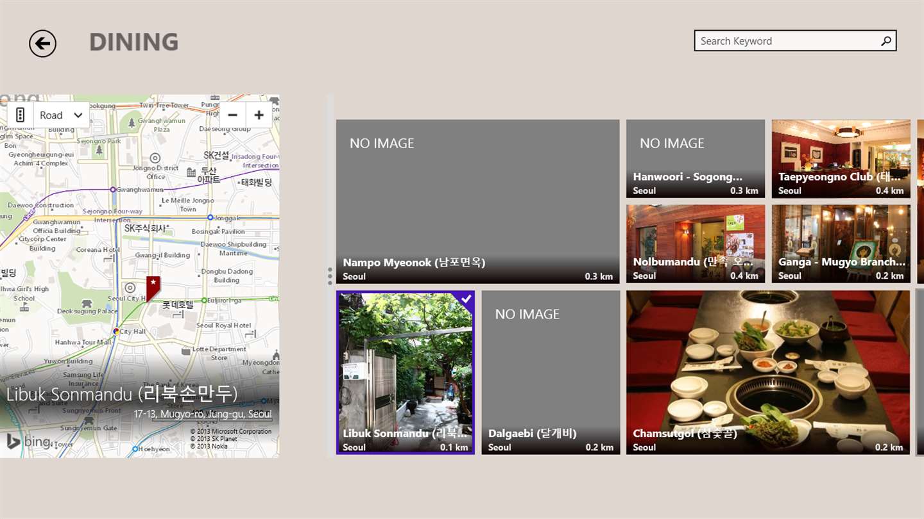Click the search magnifier icon
Viewport: 924px width, 519px height.
pos(886,41)
